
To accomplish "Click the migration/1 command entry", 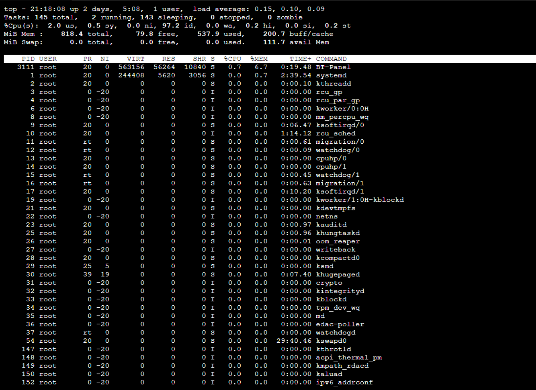I will pyautogui.click(x=340, y=183).
